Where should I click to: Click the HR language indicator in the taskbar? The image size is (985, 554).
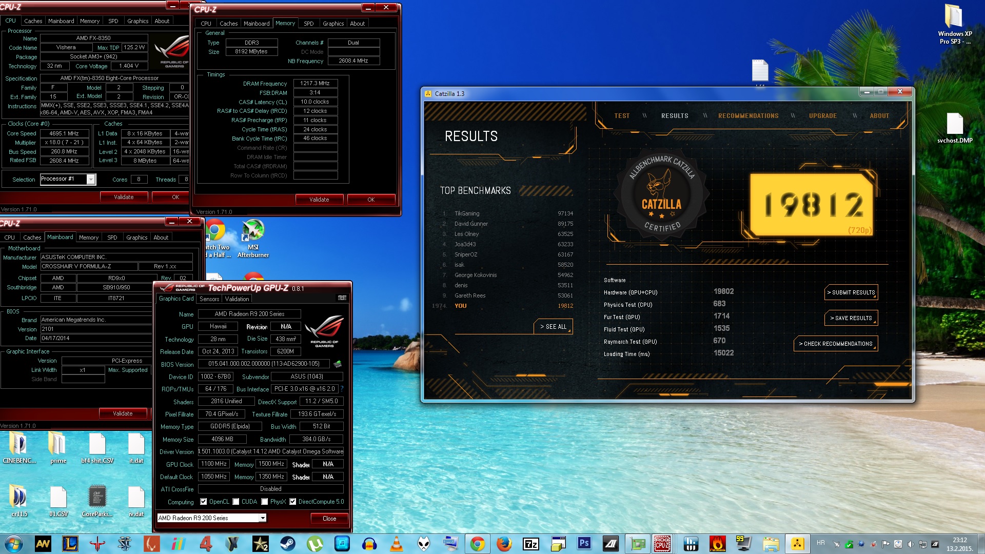click(821, 543)
